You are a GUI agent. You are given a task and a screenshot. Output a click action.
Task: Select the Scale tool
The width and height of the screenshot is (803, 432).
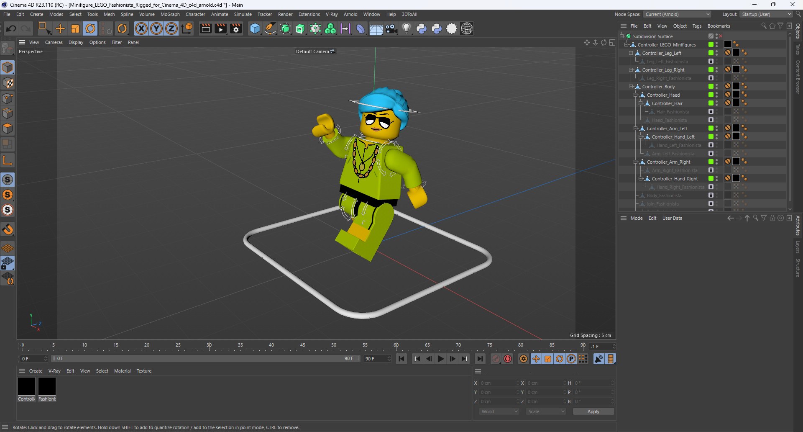pos(75,28)
